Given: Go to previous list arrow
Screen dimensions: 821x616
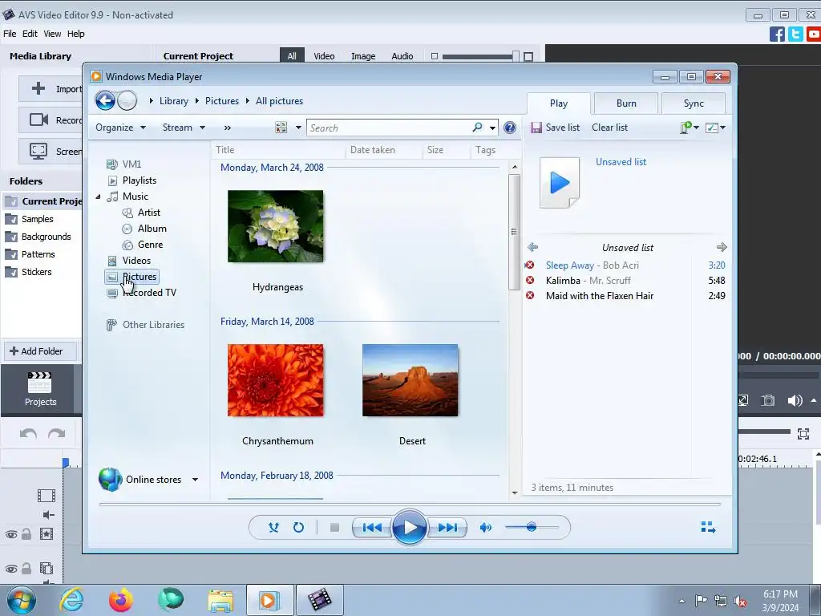Looking at the screenshot, I should click(x=533, y=247).
